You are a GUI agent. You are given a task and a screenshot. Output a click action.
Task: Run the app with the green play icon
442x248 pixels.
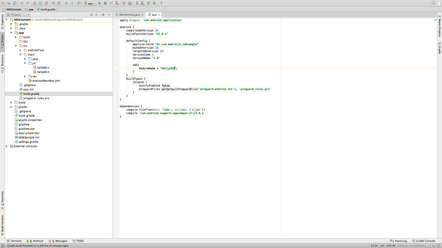[100, 3]
